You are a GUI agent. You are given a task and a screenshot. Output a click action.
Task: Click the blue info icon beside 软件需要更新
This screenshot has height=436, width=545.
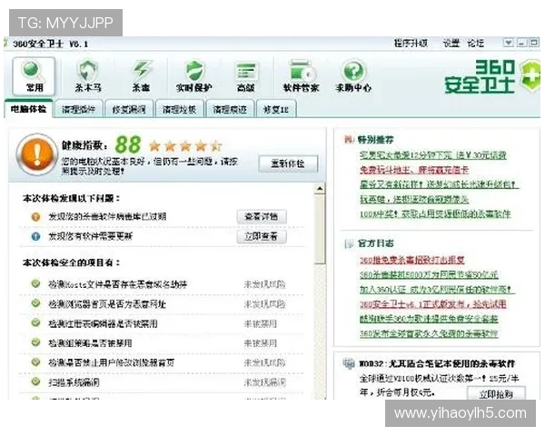35,236
